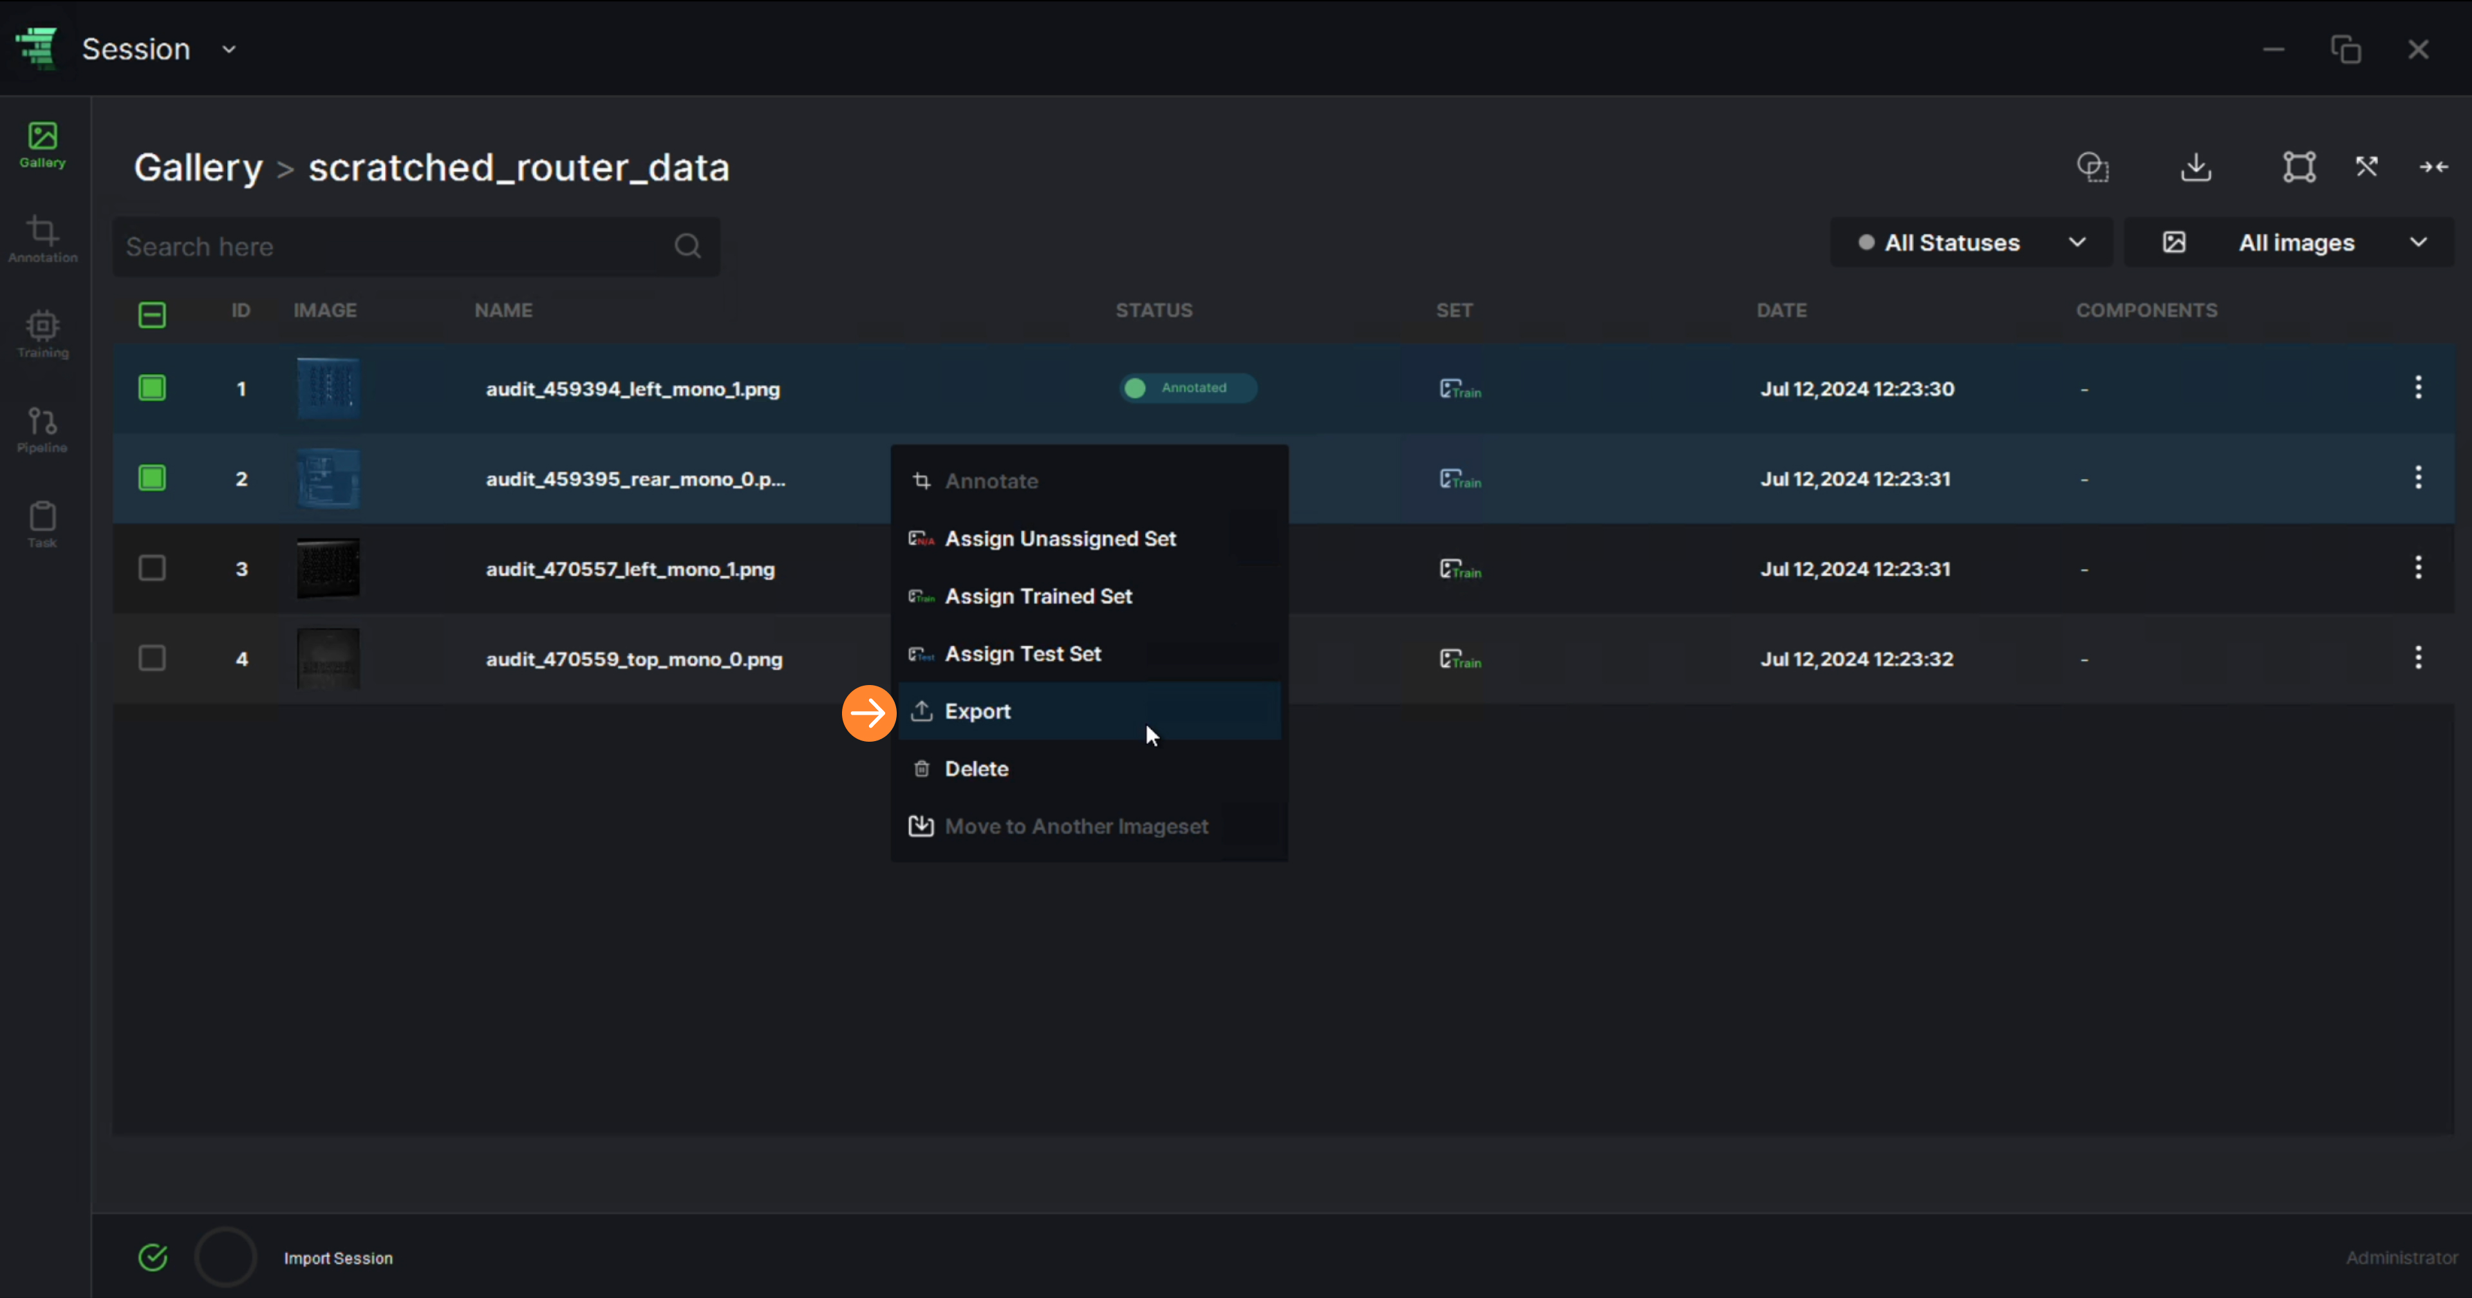The width and height of the screenshot is (2472, 1298).
Task: Click the Train set icon in row 3
Action: click(x=1459, y=569)
